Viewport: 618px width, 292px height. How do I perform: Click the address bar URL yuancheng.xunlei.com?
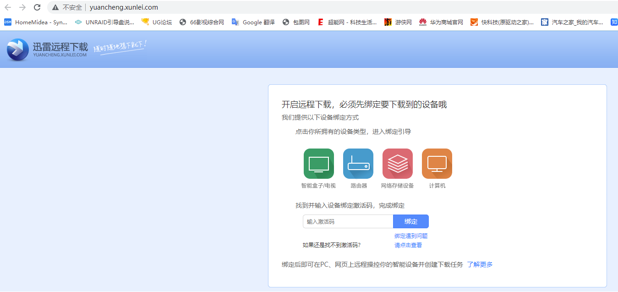pyautogui.click(x=124, y=7)
